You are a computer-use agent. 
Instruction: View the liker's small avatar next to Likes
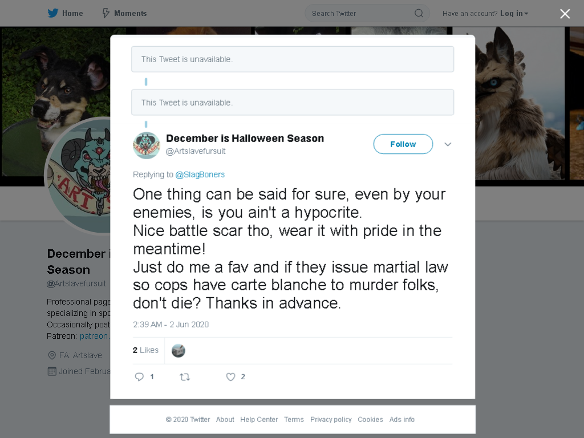coord(178,351)
